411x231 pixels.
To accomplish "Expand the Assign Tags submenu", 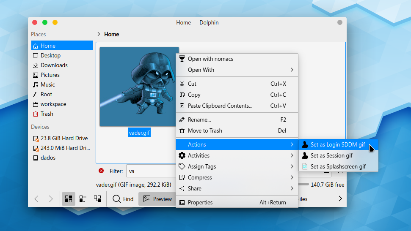I will (x=237, y=166).
